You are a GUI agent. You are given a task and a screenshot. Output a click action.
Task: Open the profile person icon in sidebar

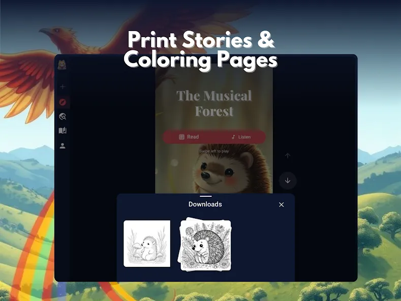click(63, 146)
